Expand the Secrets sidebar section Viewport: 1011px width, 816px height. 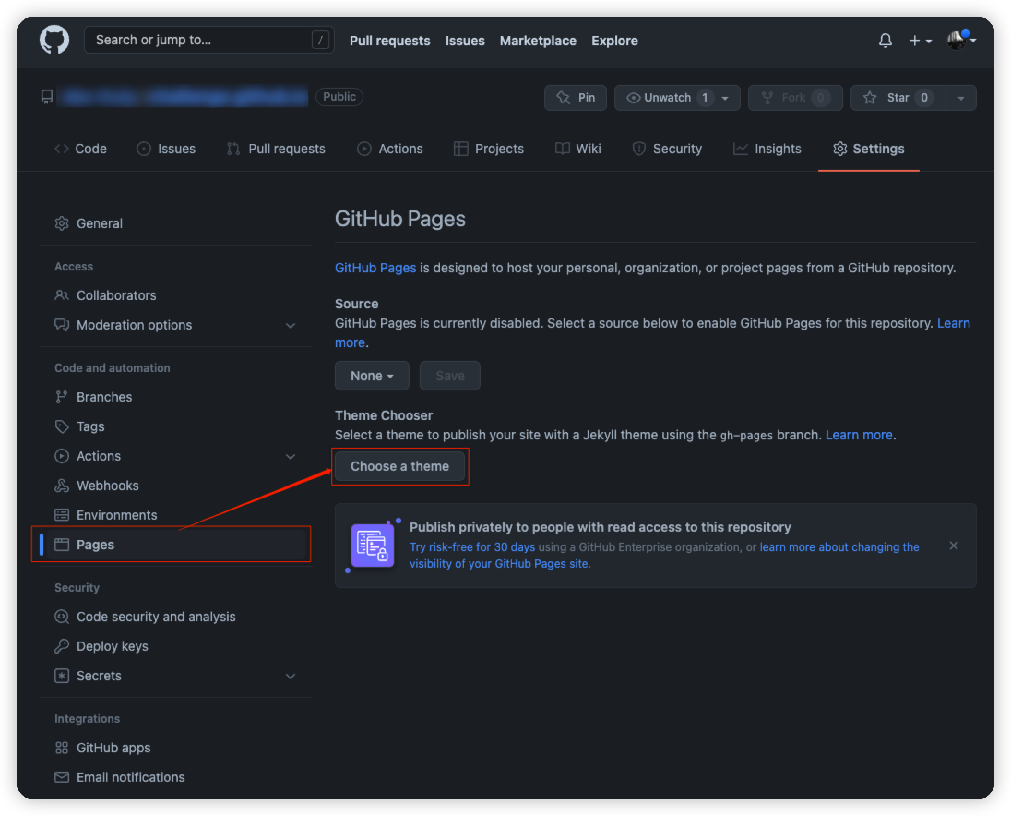coord(290,676)
